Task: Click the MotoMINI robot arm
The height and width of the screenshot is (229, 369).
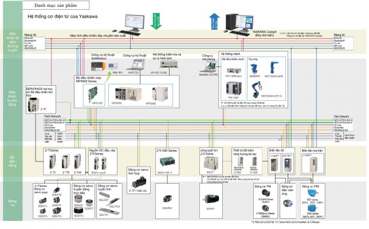Action: [x=254, y=69]
